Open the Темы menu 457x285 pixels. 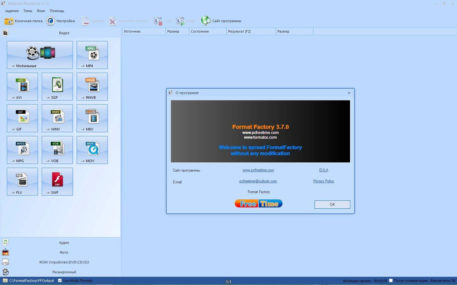28,11
